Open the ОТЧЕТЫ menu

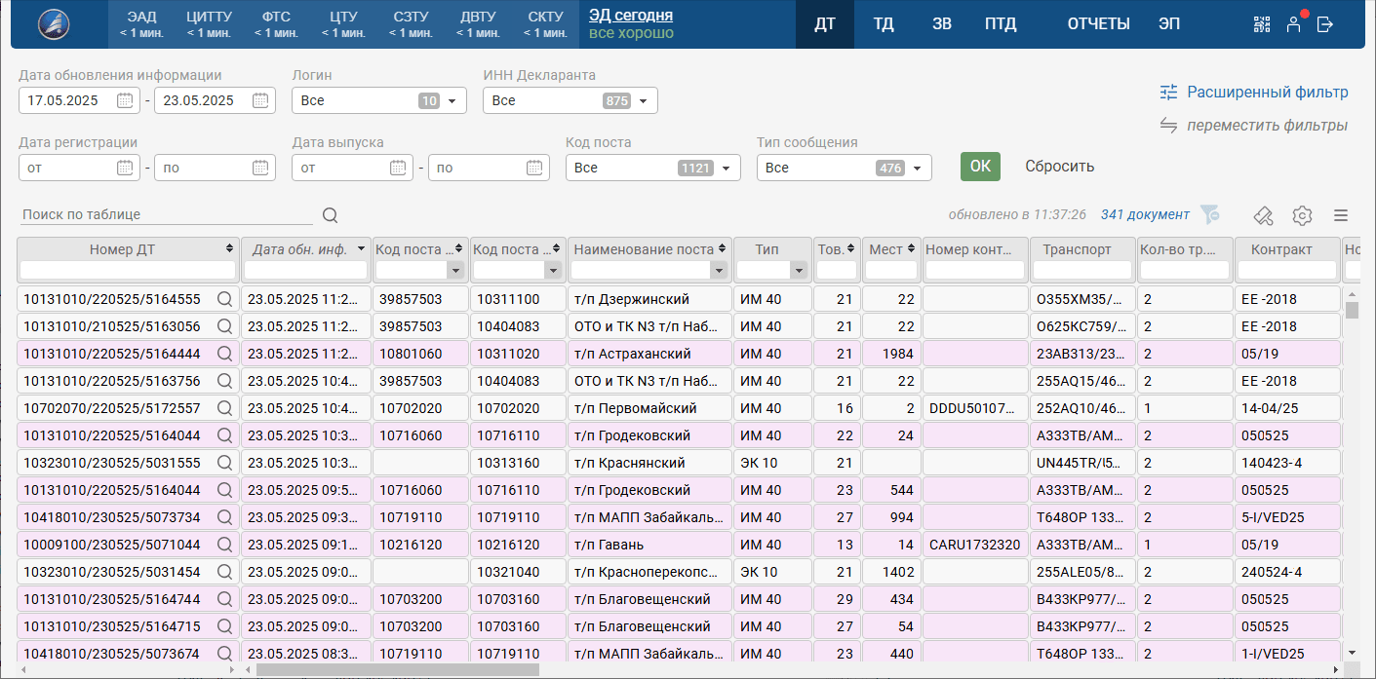[1098, 24]
